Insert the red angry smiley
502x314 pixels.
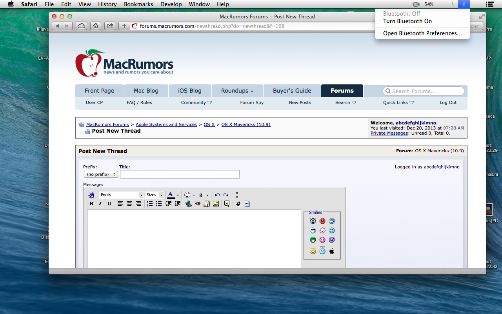pyautogui.click(x=322, y=221)
